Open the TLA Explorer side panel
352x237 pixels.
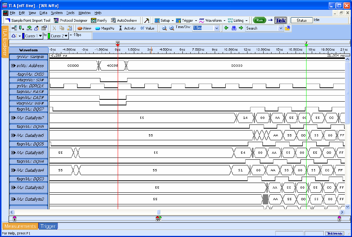point(5,42)
